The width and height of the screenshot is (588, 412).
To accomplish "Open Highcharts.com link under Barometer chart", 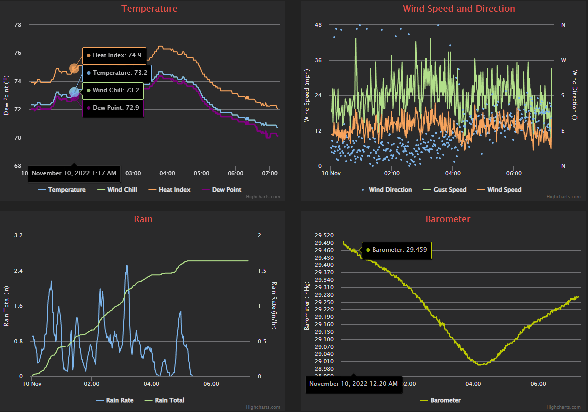I will point(563,407).
